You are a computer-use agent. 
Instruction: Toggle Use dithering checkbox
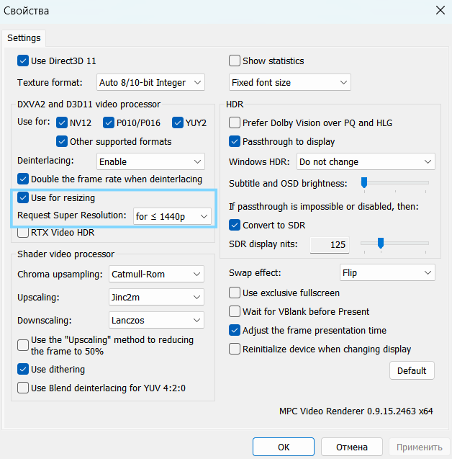[23, 370]
